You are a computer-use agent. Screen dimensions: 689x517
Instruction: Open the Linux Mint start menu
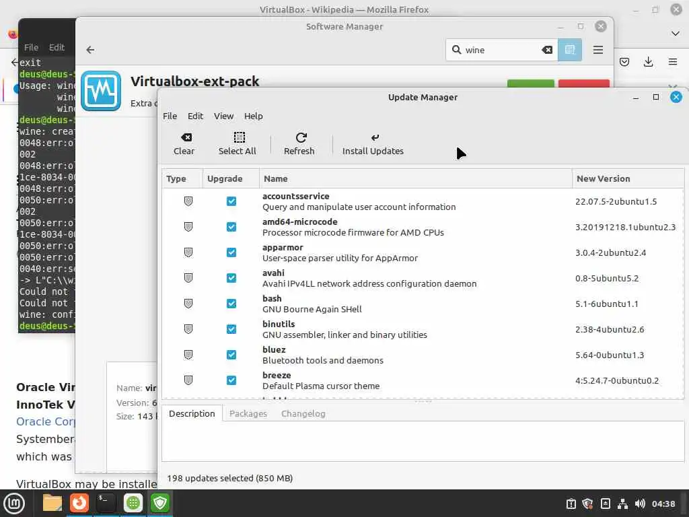(x=14, y=504)
